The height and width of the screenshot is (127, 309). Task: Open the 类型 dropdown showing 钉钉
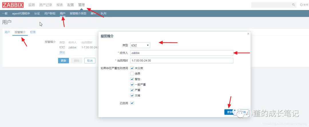click(x=140, y=45)
